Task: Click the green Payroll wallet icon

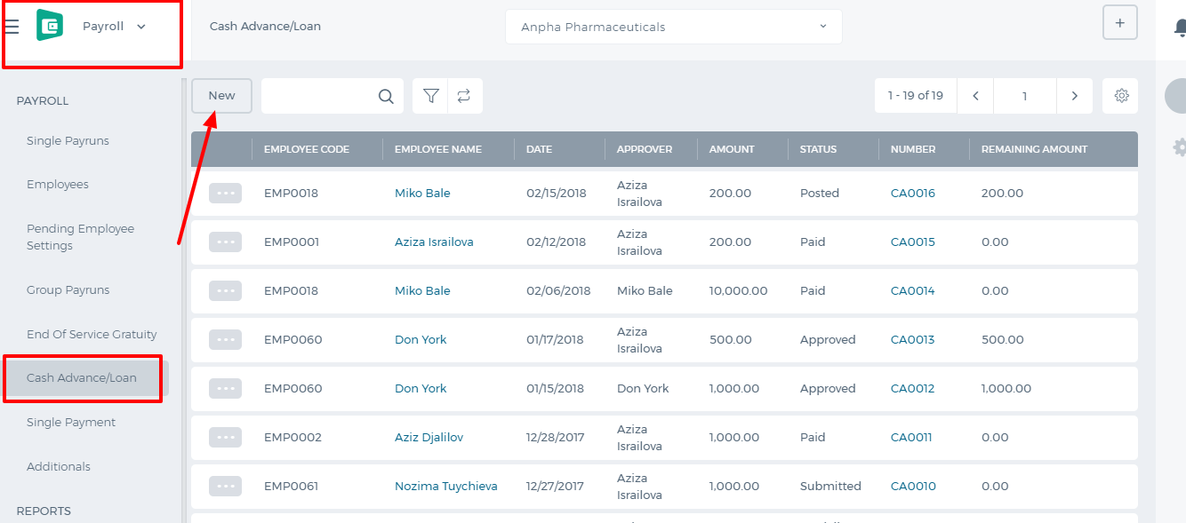Action: (x=50, y=26)
